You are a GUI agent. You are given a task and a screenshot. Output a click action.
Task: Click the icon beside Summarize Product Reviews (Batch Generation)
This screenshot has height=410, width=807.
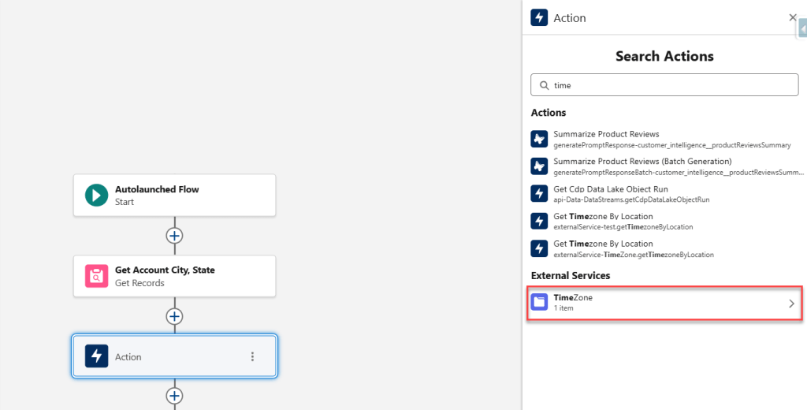(539, 166)
